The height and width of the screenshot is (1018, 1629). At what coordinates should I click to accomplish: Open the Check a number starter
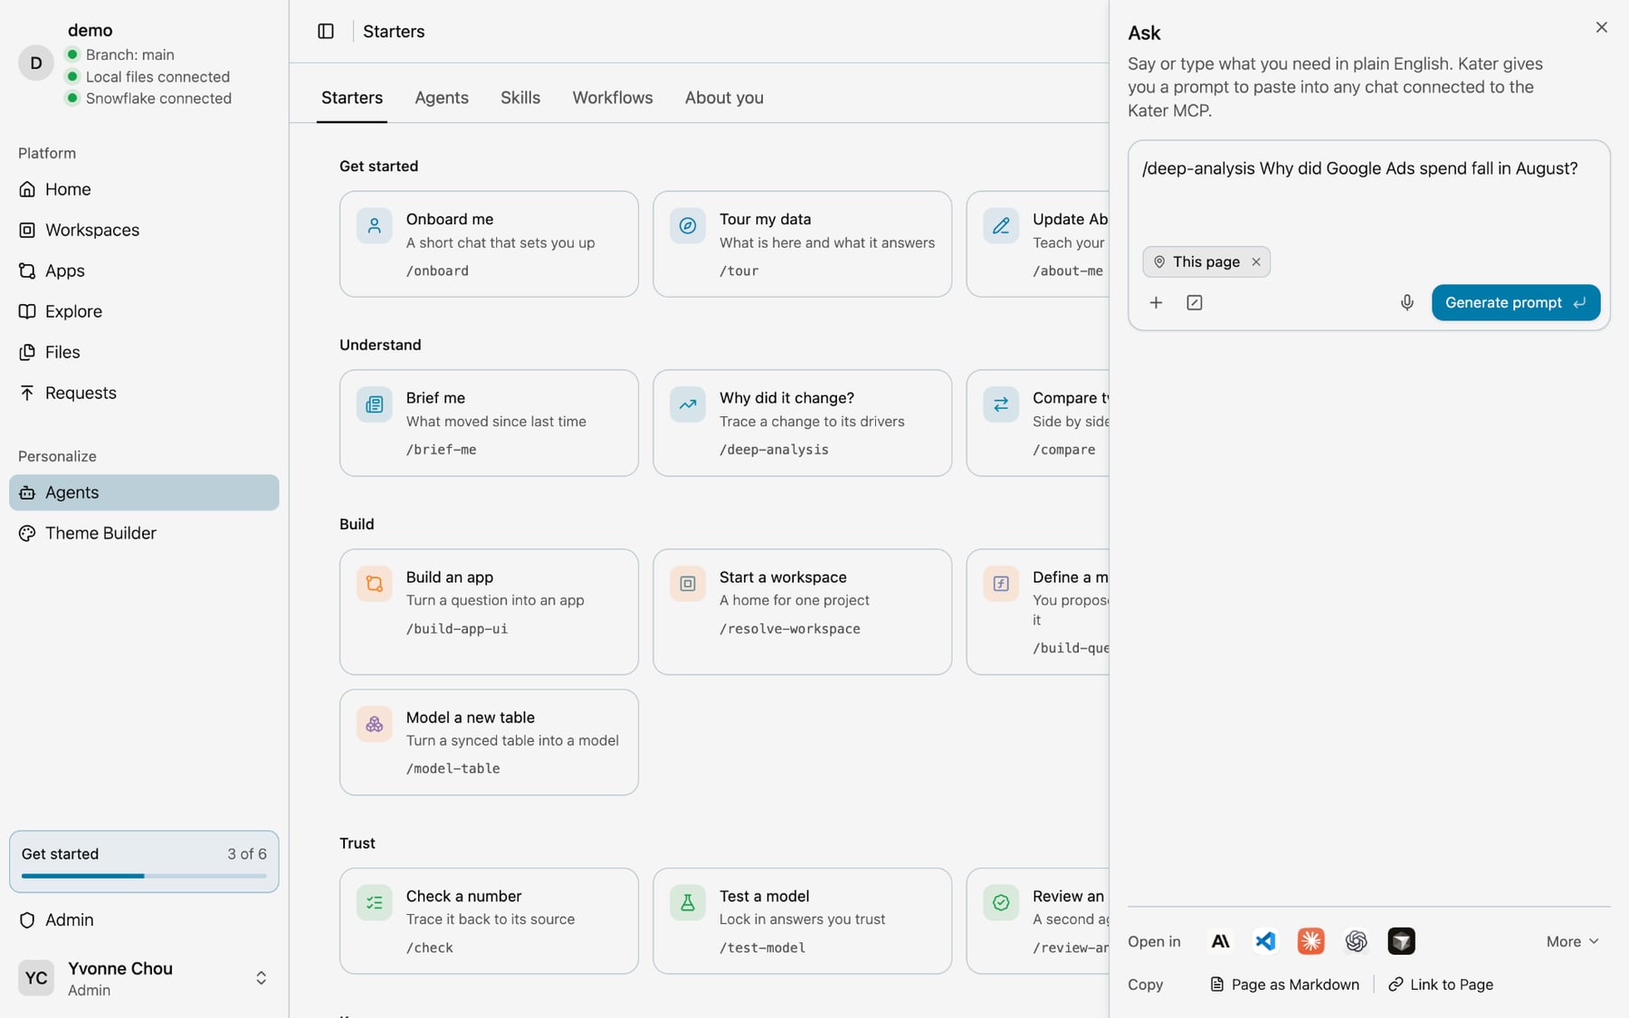489,921
